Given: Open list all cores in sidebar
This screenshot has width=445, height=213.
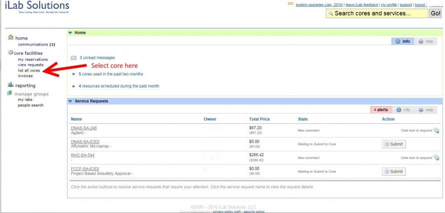Looking at the screenshot, I should point(29,70).
